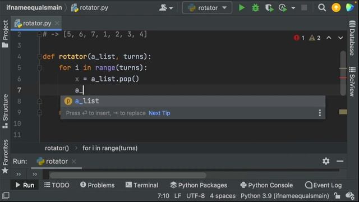Open the JetBrains Toolbox colorful icon
Screen dimensions: 359x202
click(x=349, y=8)
